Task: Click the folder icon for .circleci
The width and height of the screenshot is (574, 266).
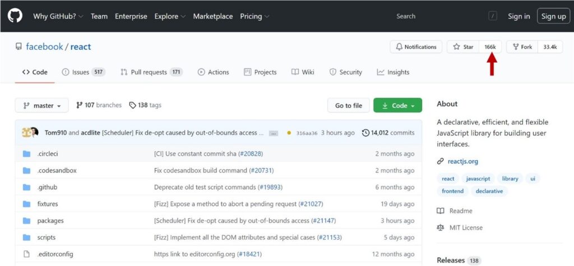Action: (26, 153)
